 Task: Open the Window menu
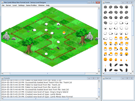click(41, 5)
